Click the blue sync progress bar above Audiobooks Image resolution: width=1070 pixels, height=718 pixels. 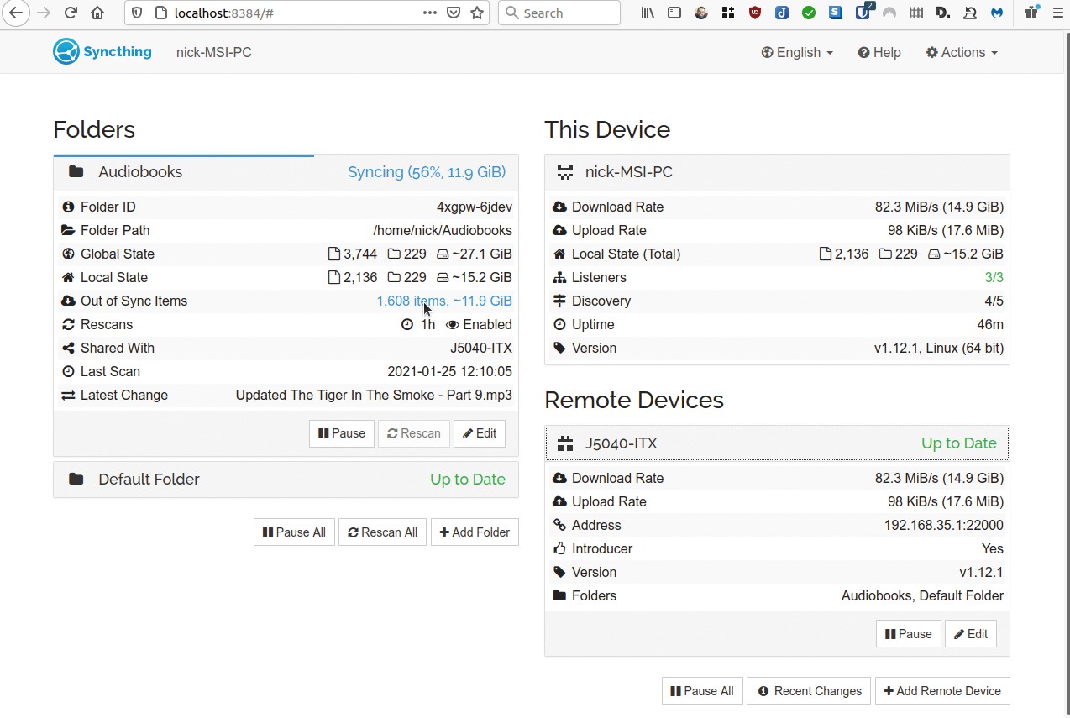click(183, 155)
